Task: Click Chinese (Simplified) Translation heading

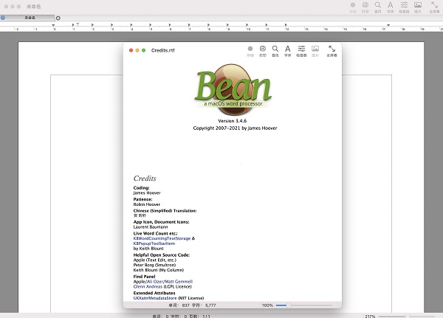Action: pos(165,211)
